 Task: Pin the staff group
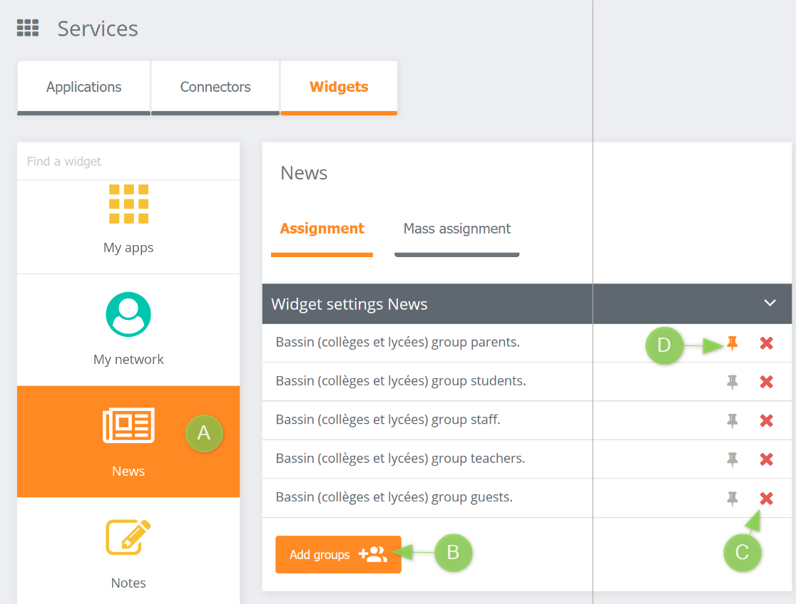tap(732, 420)
